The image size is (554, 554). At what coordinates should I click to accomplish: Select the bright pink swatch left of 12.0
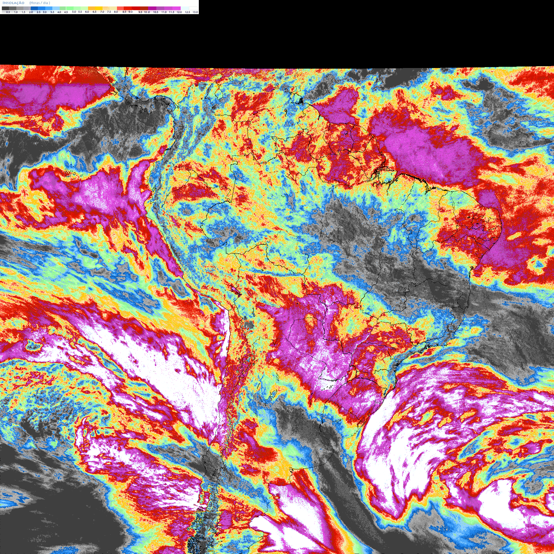click(176, 8)
